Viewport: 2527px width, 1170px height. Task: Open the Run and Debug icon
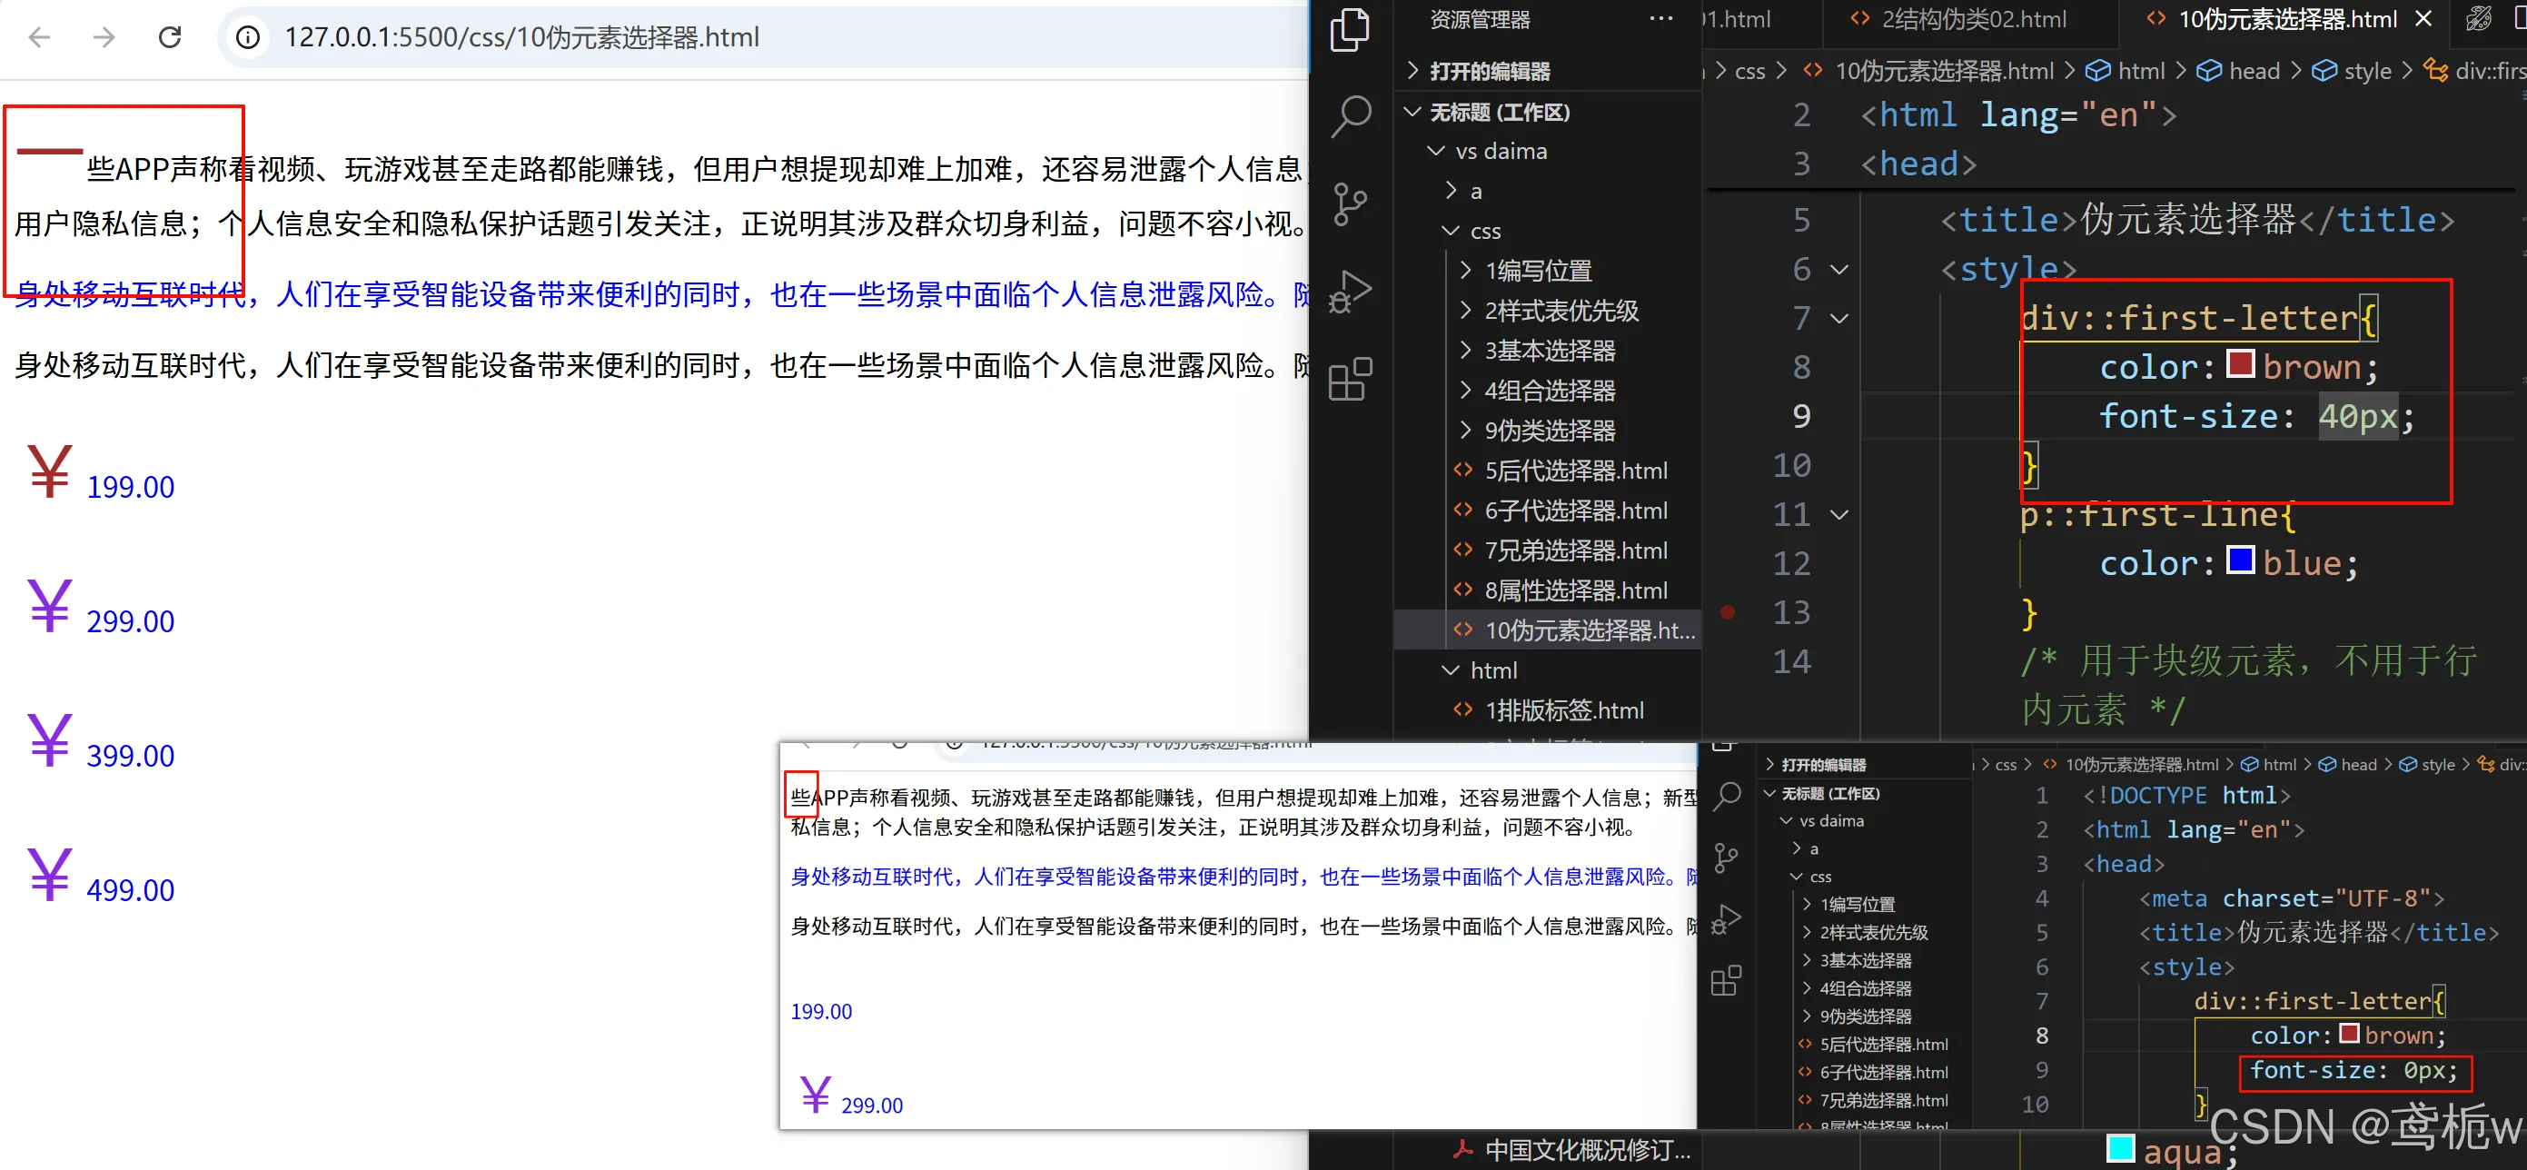(1351, 291)
